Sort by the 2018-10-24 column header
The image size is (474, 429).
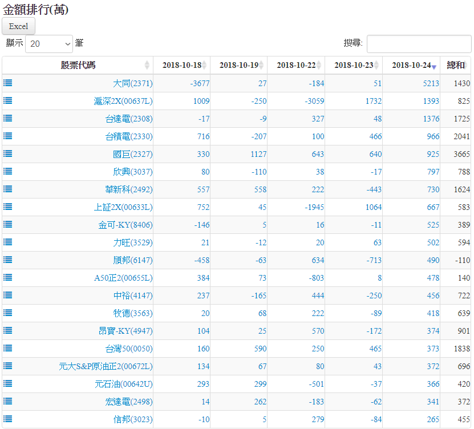(411, 65)
